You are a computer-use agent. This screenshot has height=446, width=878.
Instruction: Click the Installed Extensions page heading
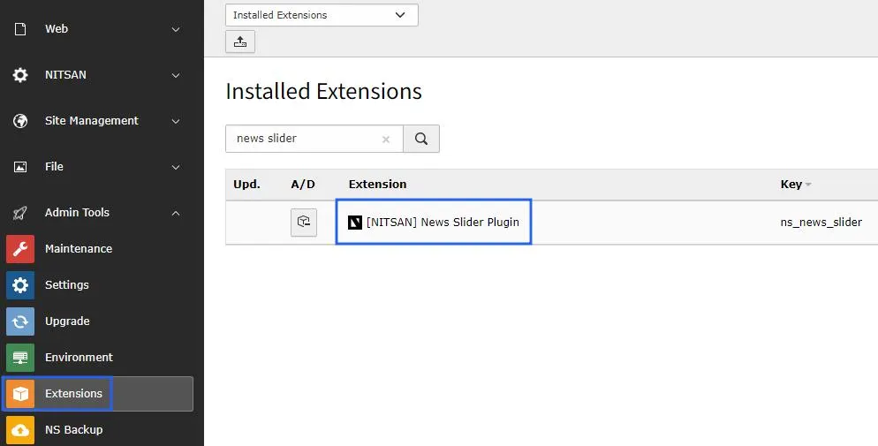(323, 91)
